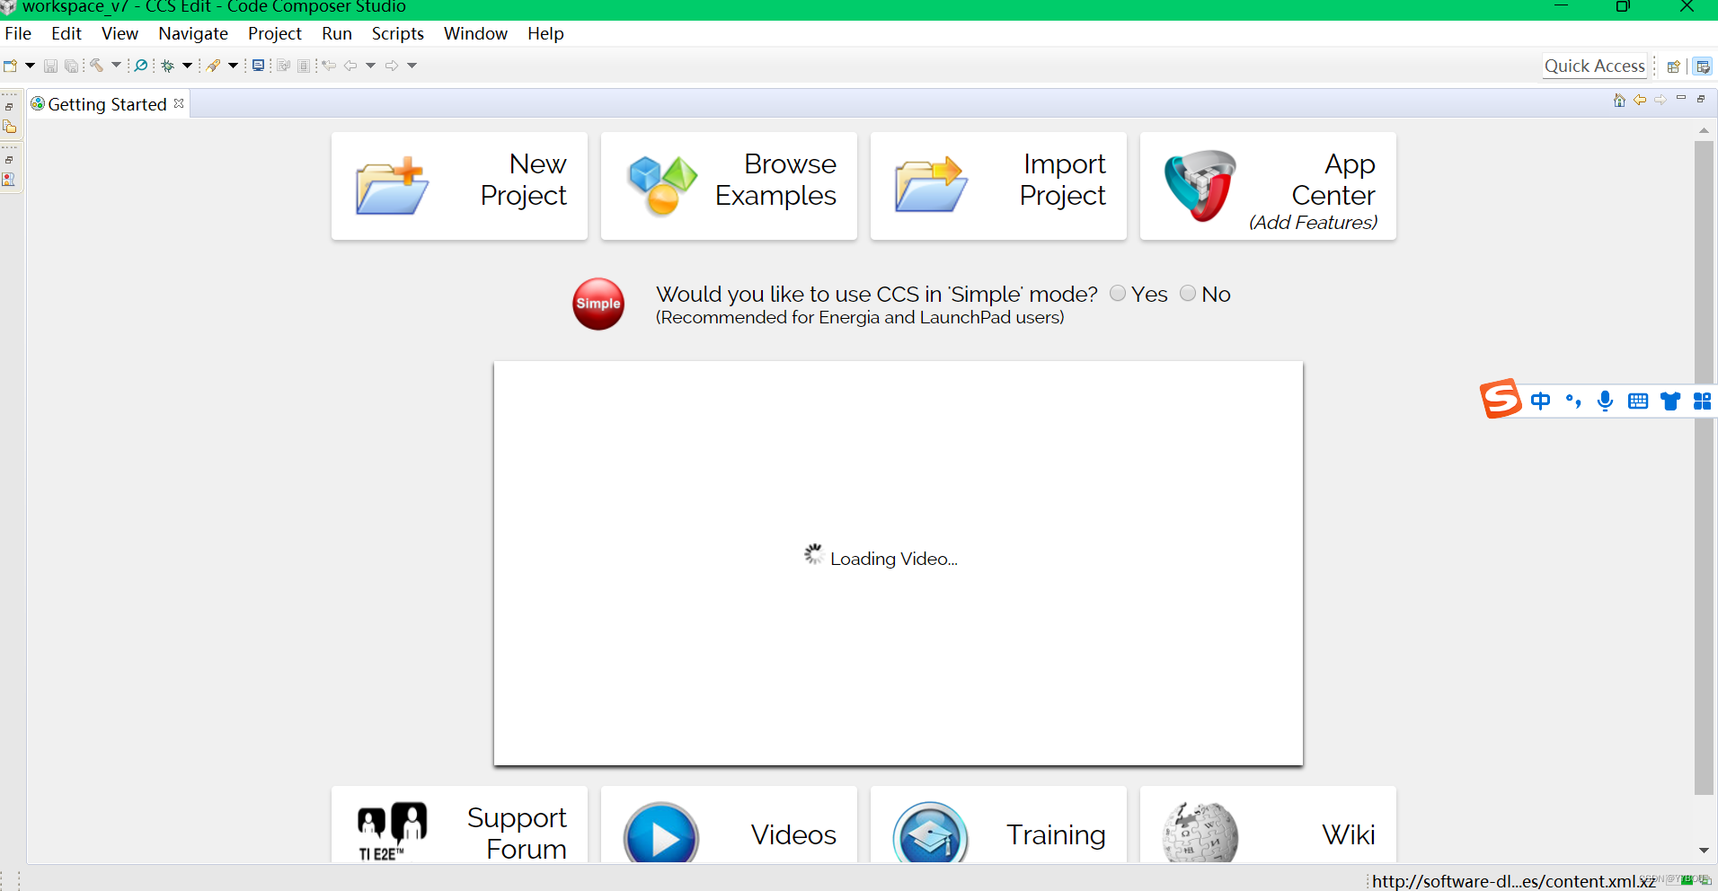Click the Last Edit Location arrow icon

pyautogui.click(x=329, y=66)
